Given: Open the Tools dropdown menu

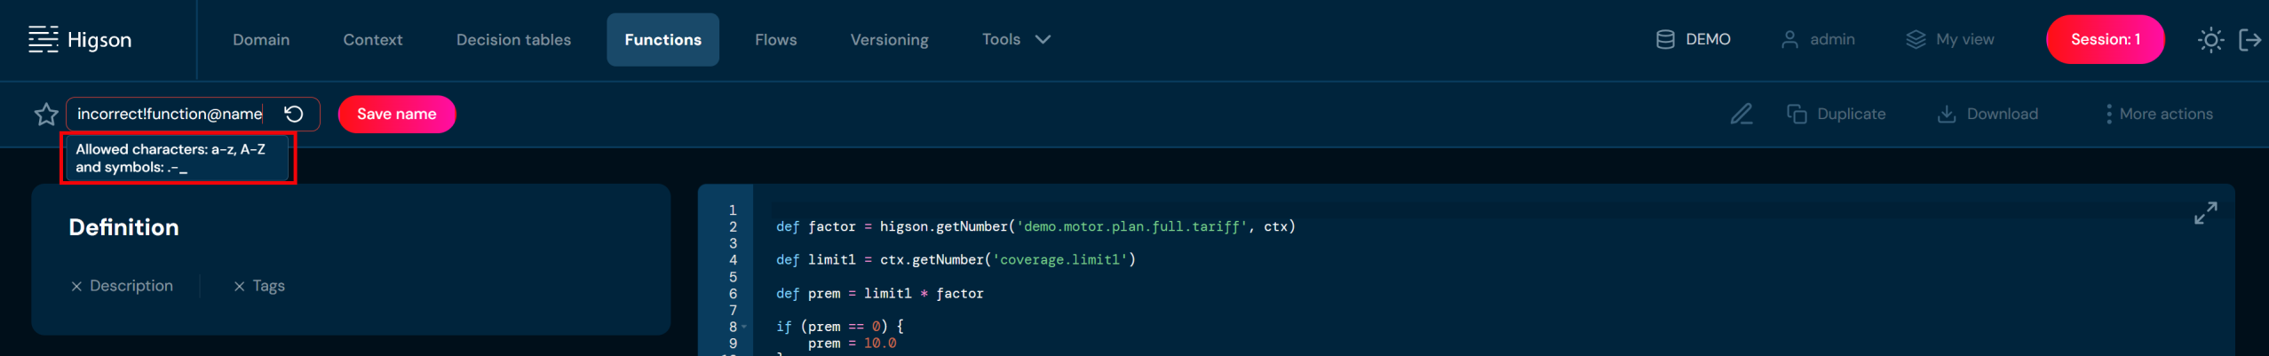Looking at the screenshot, I should [1016, 40].
